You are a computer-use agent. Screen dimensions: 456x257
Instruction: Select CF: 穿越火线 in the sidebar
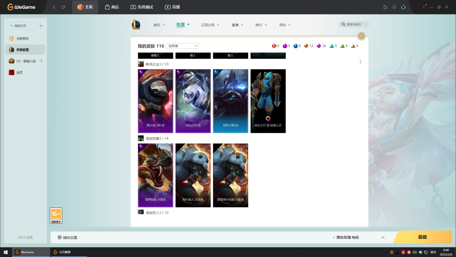tap(25, 61)
